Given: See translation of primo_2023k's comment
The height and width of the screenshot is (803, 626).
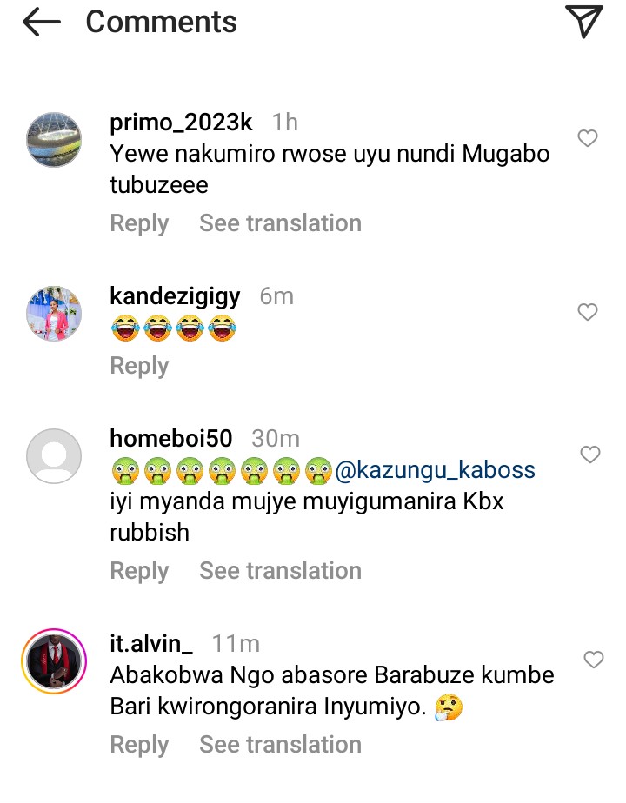Looking at the screenshot, I should click(x=280, y=223).
